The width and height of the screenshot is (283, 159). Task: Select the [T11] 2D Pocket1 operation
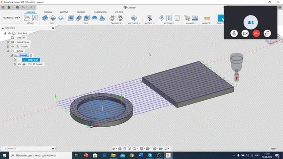coord(35,64)
